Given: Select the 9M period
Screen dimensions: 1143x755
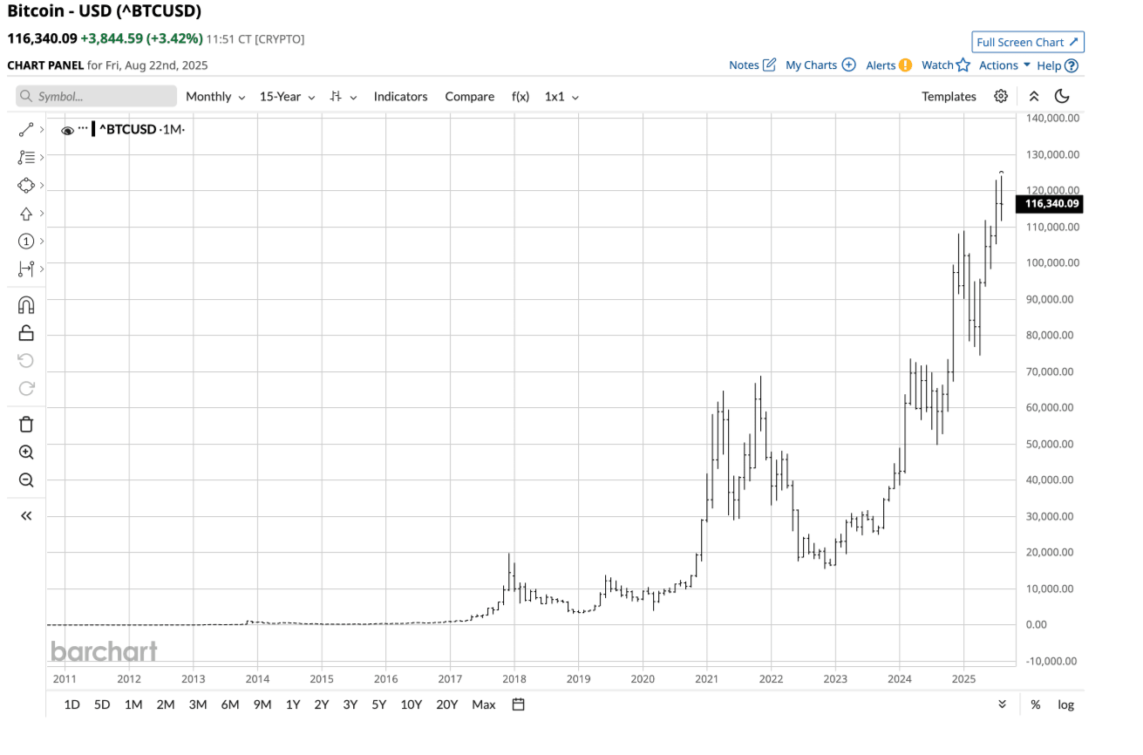Looking at the screenshot, I should tap(262, 704).
